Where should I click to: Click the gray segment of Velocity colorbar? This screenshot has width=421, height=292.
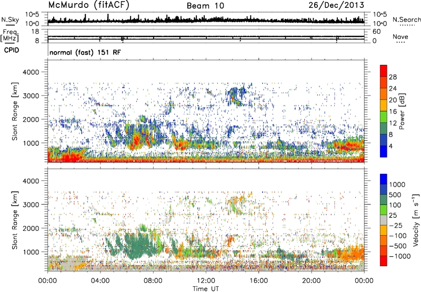click(384, 220)
